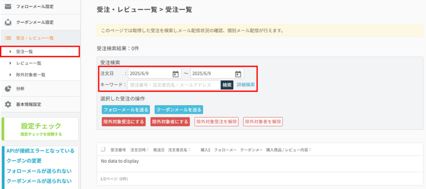Click the list icon next to 受注・レビュー一覧

click(x=8, y=38)
